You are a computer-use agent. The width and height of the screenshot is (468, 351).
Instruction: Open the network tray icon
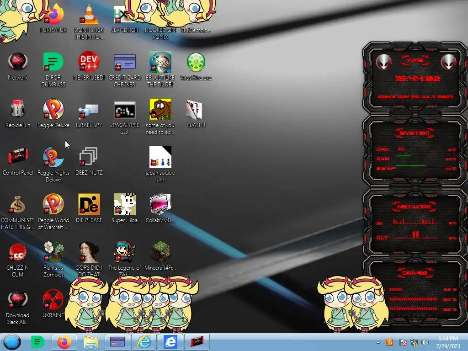414,342
